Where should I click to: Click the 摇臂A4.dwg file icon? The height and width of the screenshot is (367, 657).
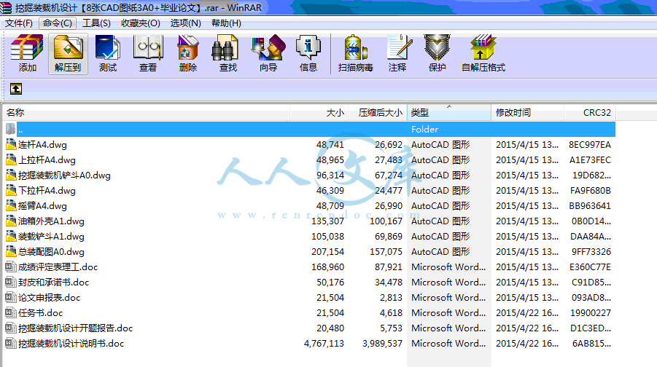point(11,206)
